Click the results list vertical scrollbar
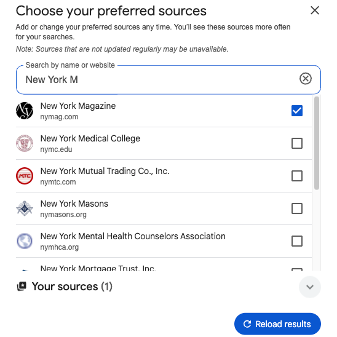 click(316, 143)
